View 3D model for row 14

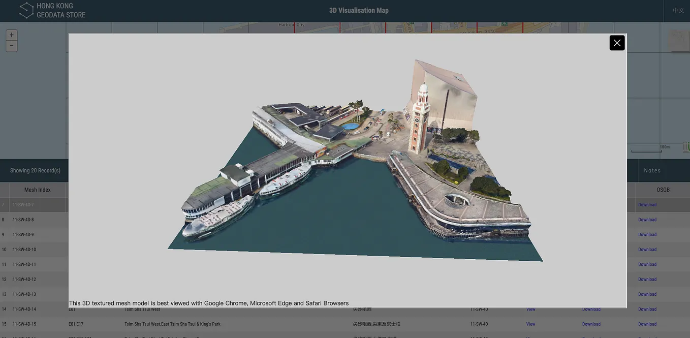(530, 309)
